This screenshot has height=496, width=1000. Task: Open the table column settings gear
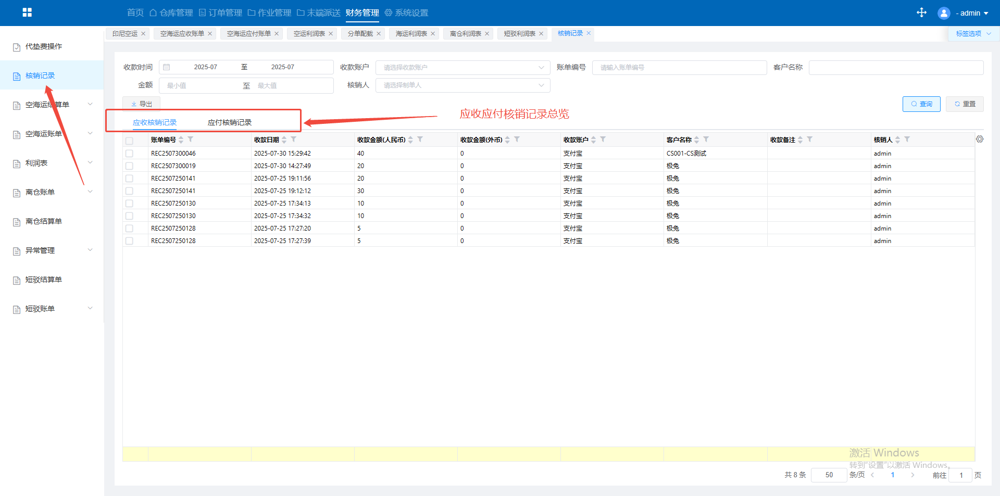click(979, 139)
